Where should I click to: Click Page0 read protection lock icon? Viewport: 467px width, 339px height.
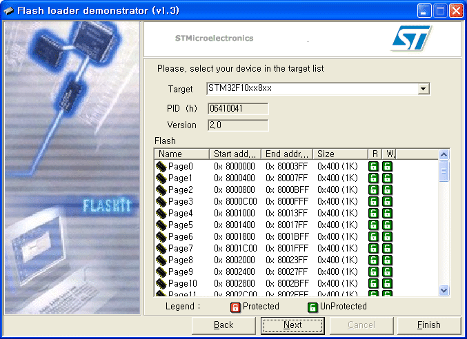[x=373, y=166]
